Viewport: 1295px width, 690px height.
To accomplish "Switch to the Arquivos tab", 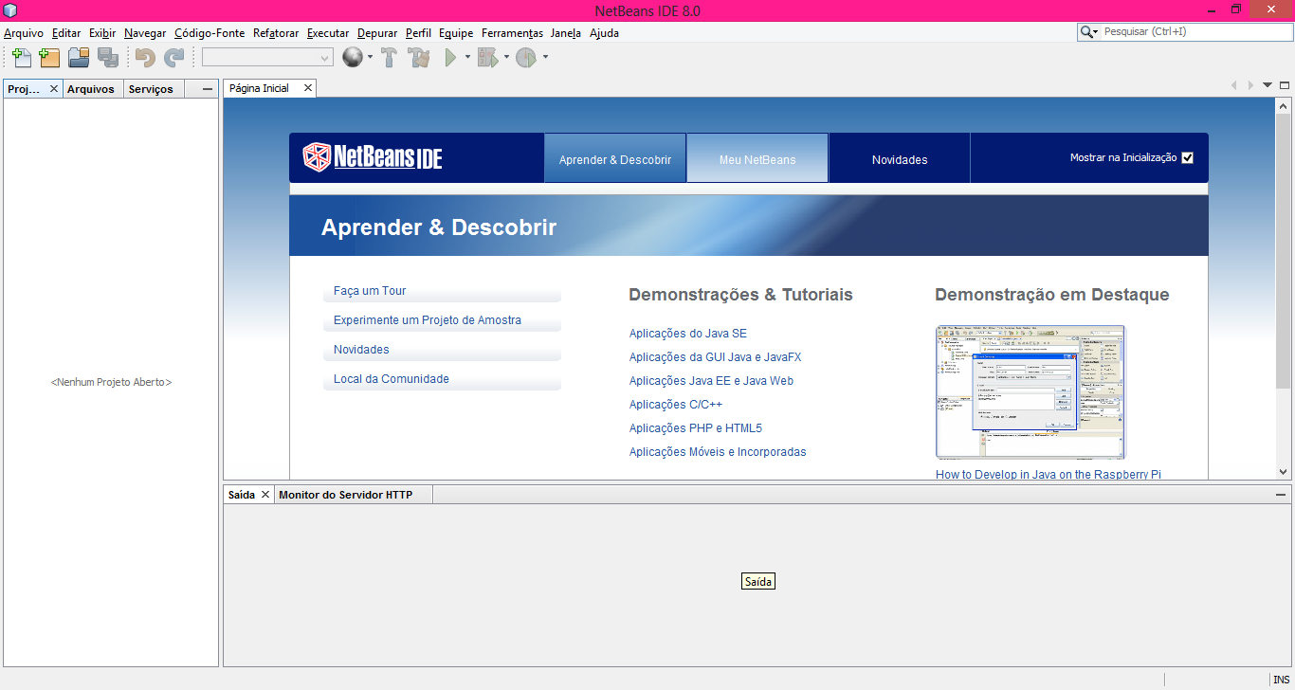I will point(91,89).
